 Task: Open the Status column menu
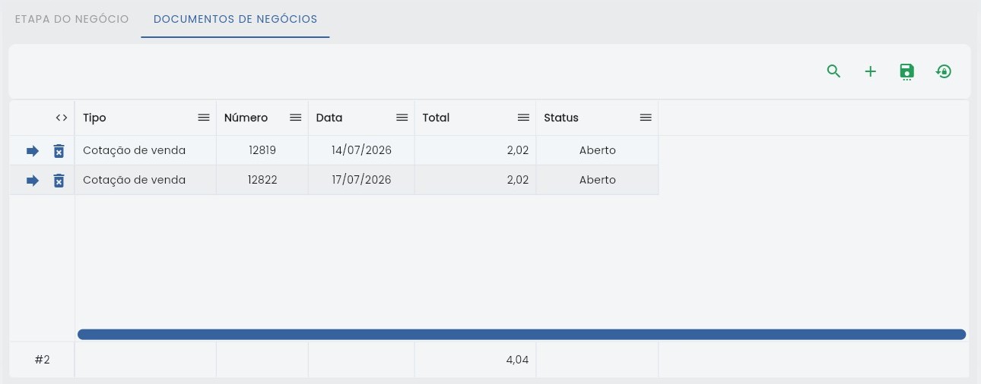point(646,118)
